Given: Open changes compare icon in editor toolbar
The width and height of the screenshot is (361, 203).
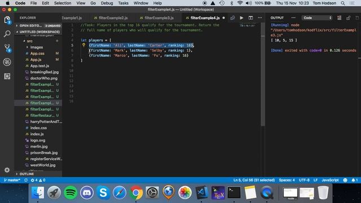Looking at the screenshot, I should [232, 17].
